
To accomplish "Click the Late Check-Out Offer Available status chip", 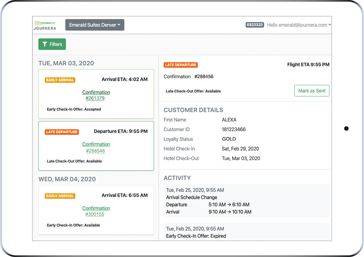I will pos(193,91).
